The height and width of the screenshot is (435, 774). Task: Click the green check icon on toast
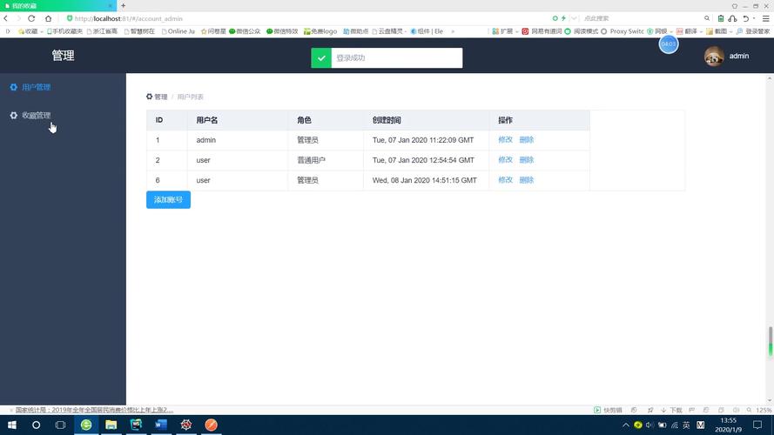coord(321,57)
